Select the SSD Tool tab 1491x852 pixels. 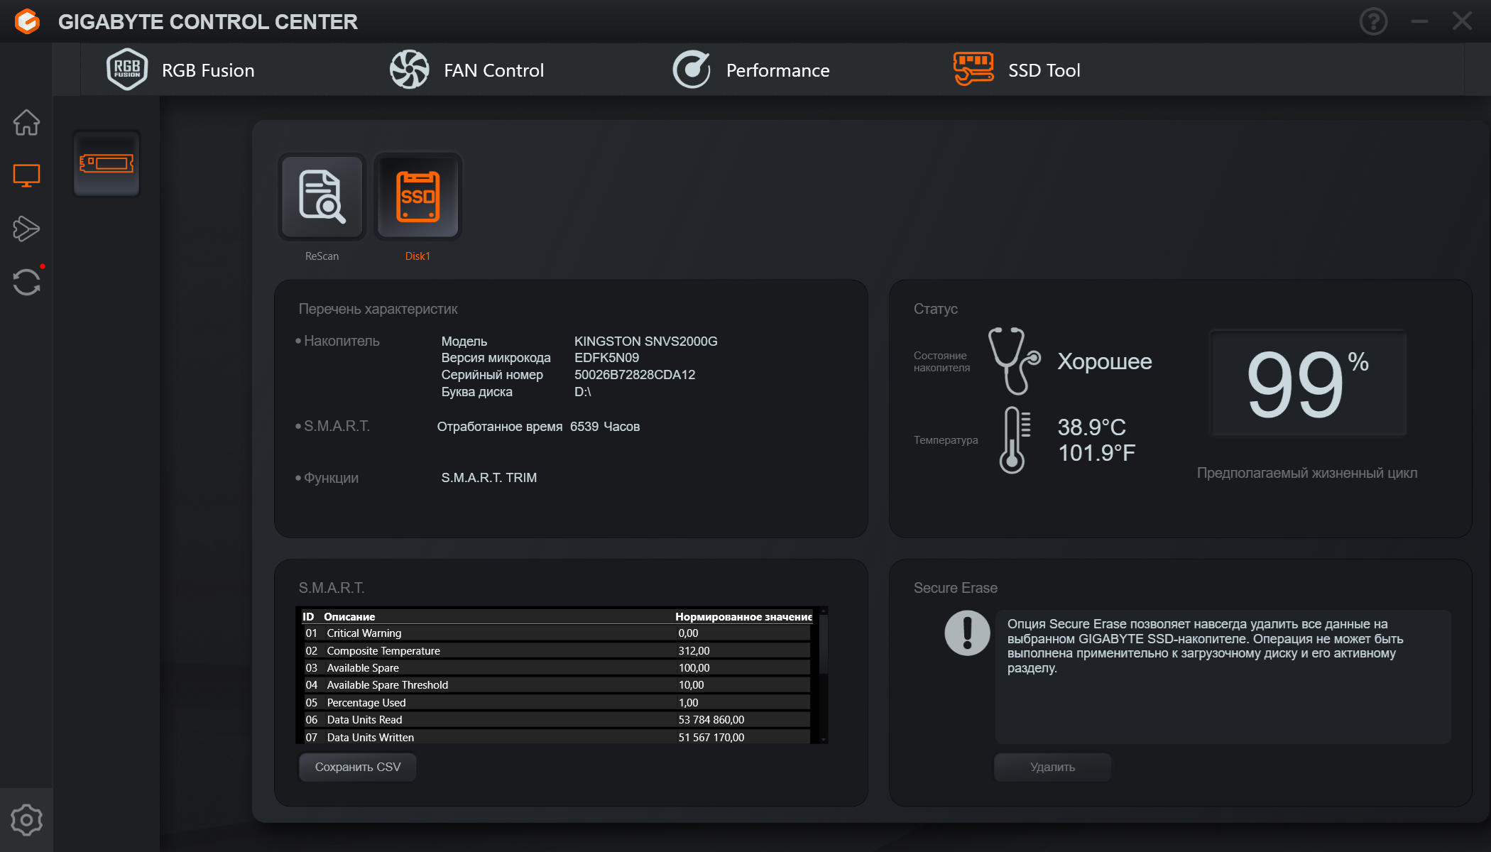coord(1017,70)
